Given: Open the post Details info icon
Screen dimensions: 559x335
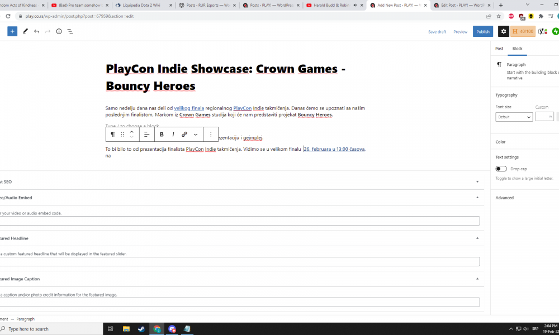Looking at the screenshot, I should point(59,31).
